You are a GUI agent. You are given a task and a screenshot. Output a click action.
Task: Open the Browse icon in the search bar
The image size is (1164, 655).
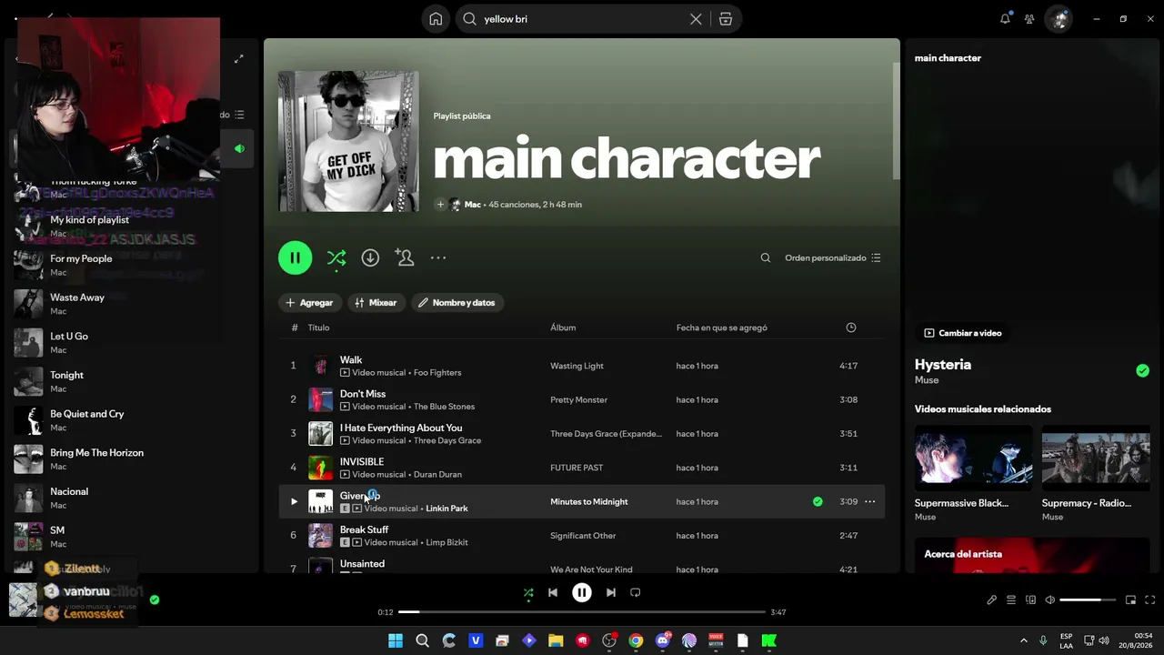click(x=726, y=19)
